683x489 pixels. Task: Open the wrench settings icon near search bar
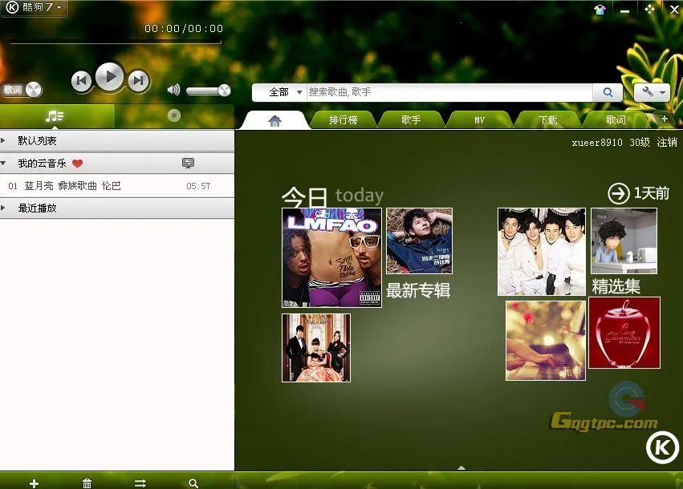click(646, 92)
